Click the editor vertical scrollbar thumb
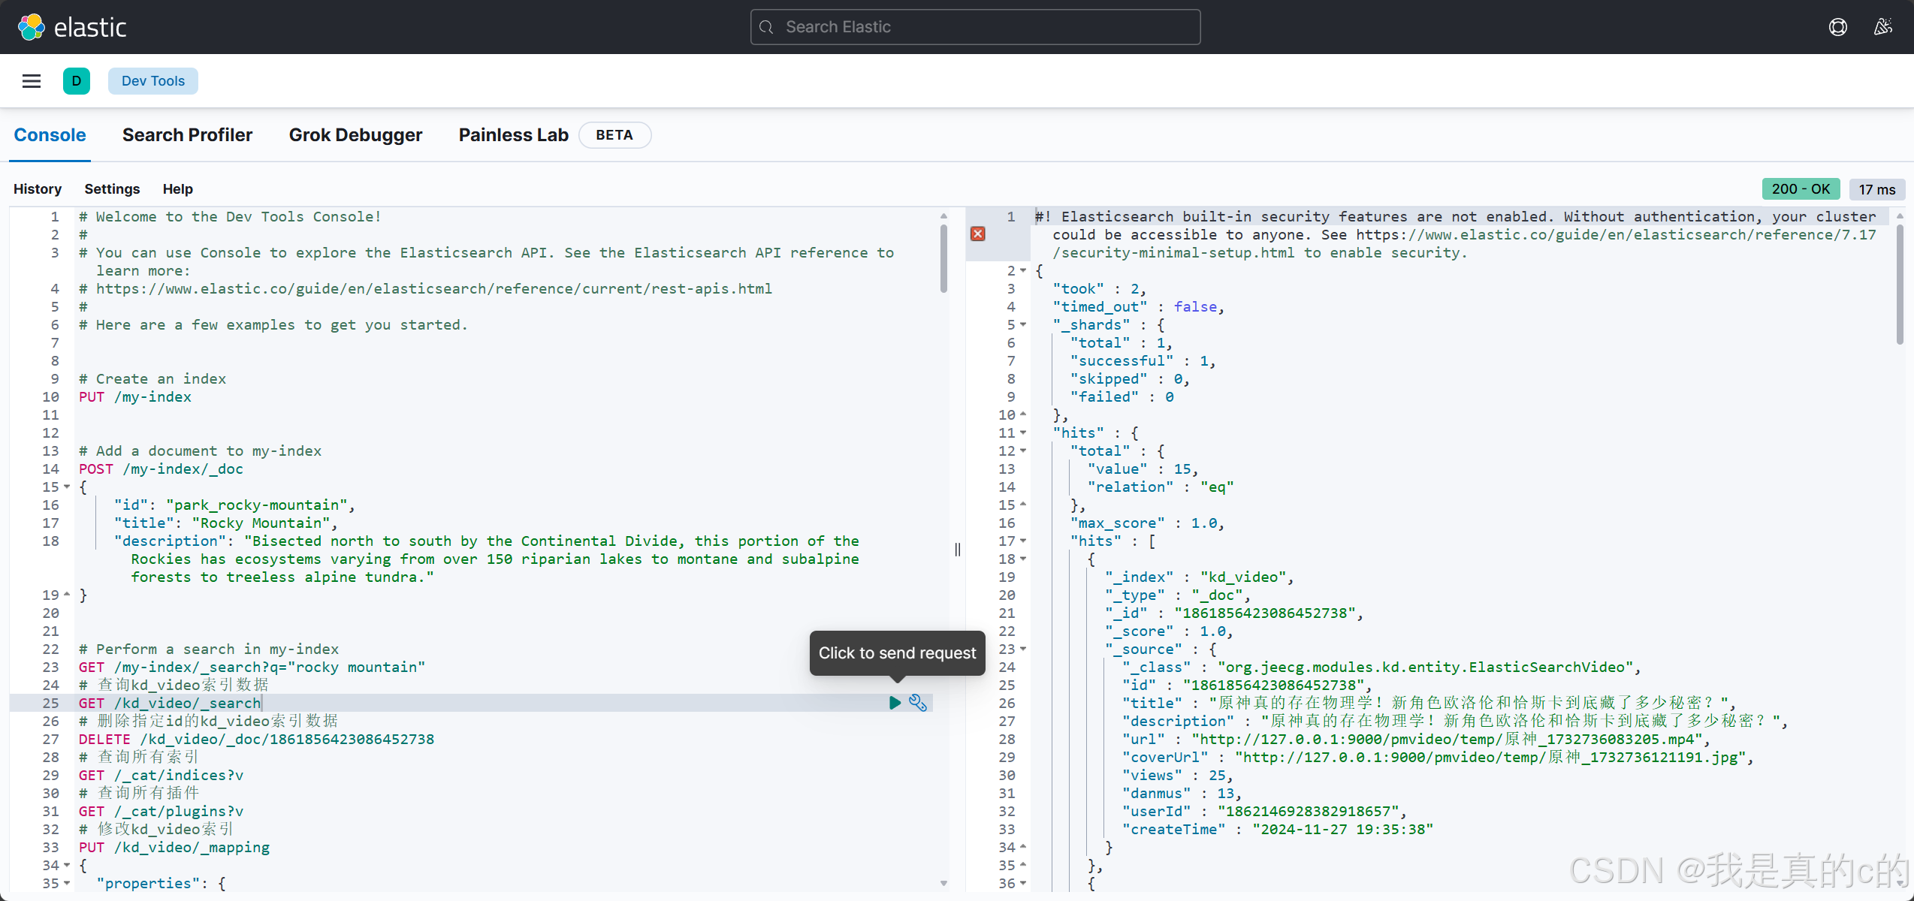The width and height of the screenshot is (1914, 901). [x=943, y=258]
